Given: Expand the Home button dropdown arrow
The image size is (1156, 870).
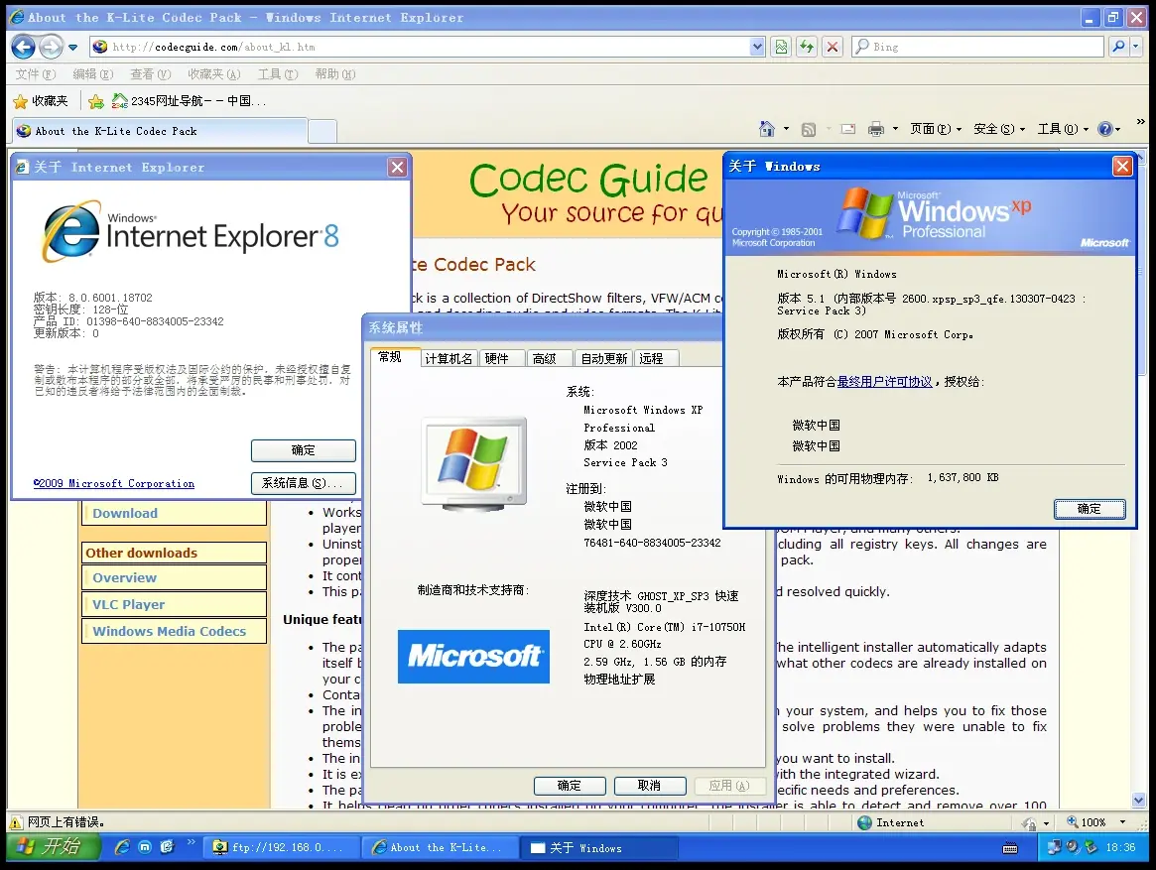Looking at the screenshot, I should point(786,129).
